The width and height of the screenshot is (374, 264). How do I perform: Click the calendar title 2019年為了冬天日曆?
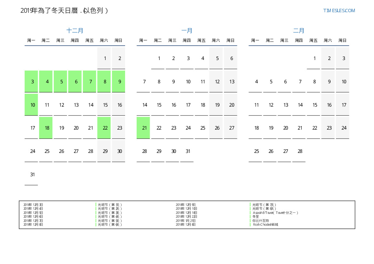pyautogui.click(x=64, y=11)
